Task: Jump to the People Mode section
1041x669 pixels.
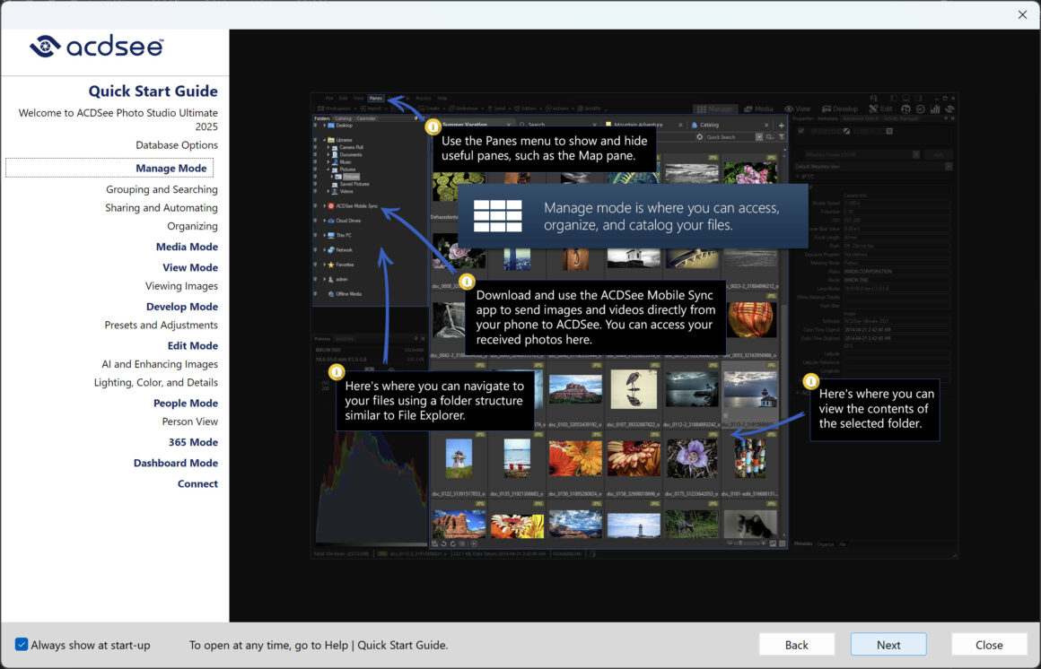Action: [185, 403]
